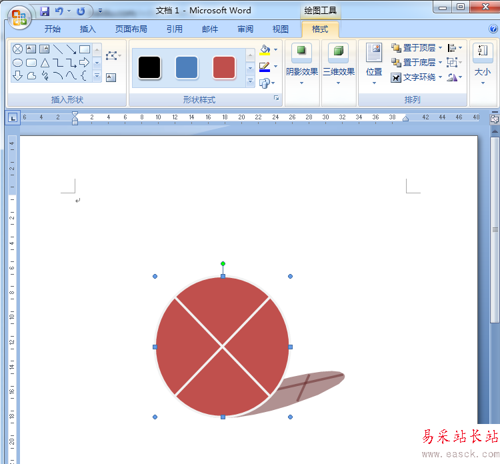Screen dimensions: 500x464
Task: Open the 位置 position dropdown
Action: click(x=374, y=64)
